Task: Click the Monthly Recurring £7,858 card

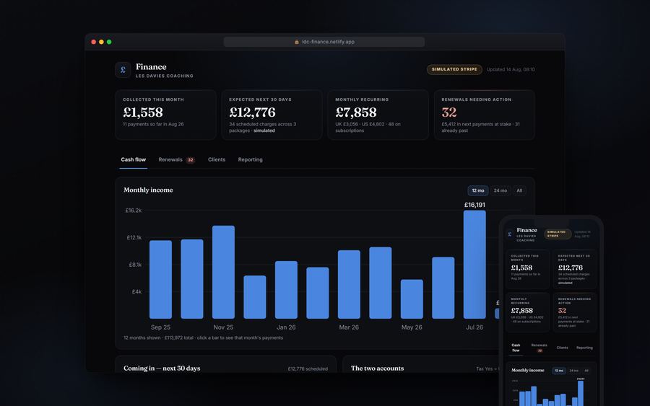Action: click(378, 115)
